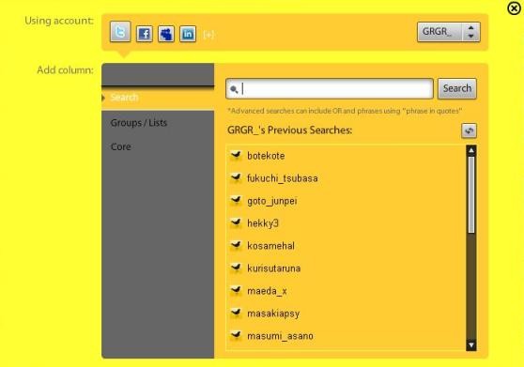Screen dimensions: 524x367
Task: Select the MySpace account icon
Action: [x=166, y=34]
